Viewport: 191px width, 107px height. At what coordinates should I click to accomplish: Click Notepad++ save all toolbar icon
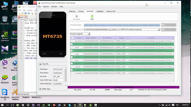(29, 13)
